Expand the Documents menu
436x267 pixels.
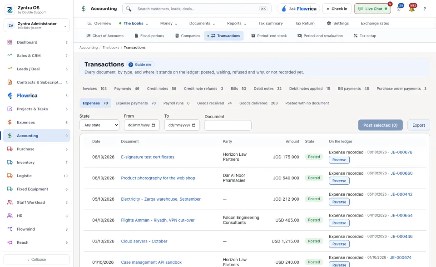point(202,23)
